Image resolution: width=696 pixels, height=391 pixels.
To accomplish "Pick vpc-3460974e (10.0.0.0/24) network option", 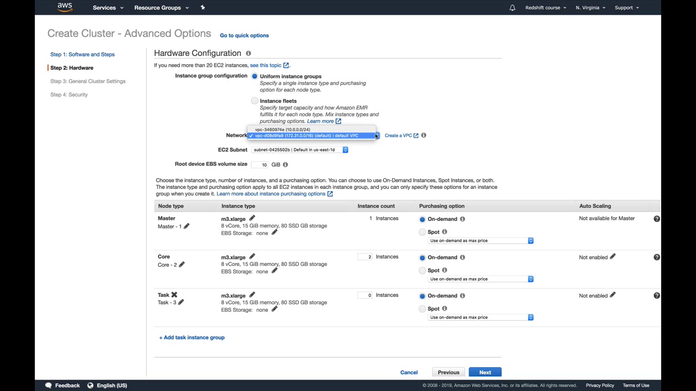I will (283, 130).
